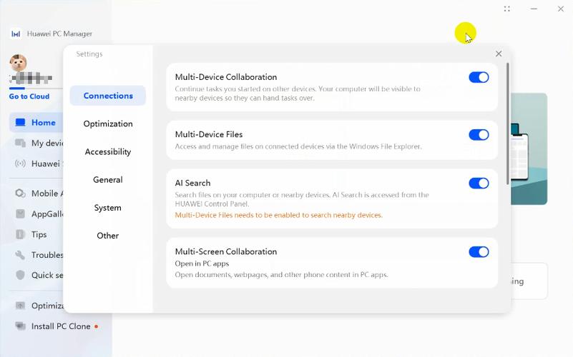This screenshot has width=573, height=357.
Task: Click the Home monitor icon in sidebar
Action: 21,123
